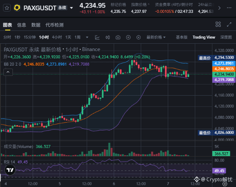Click the purple 49.45 RSI value tag
The image size is (236, 187).
[219, 171]
